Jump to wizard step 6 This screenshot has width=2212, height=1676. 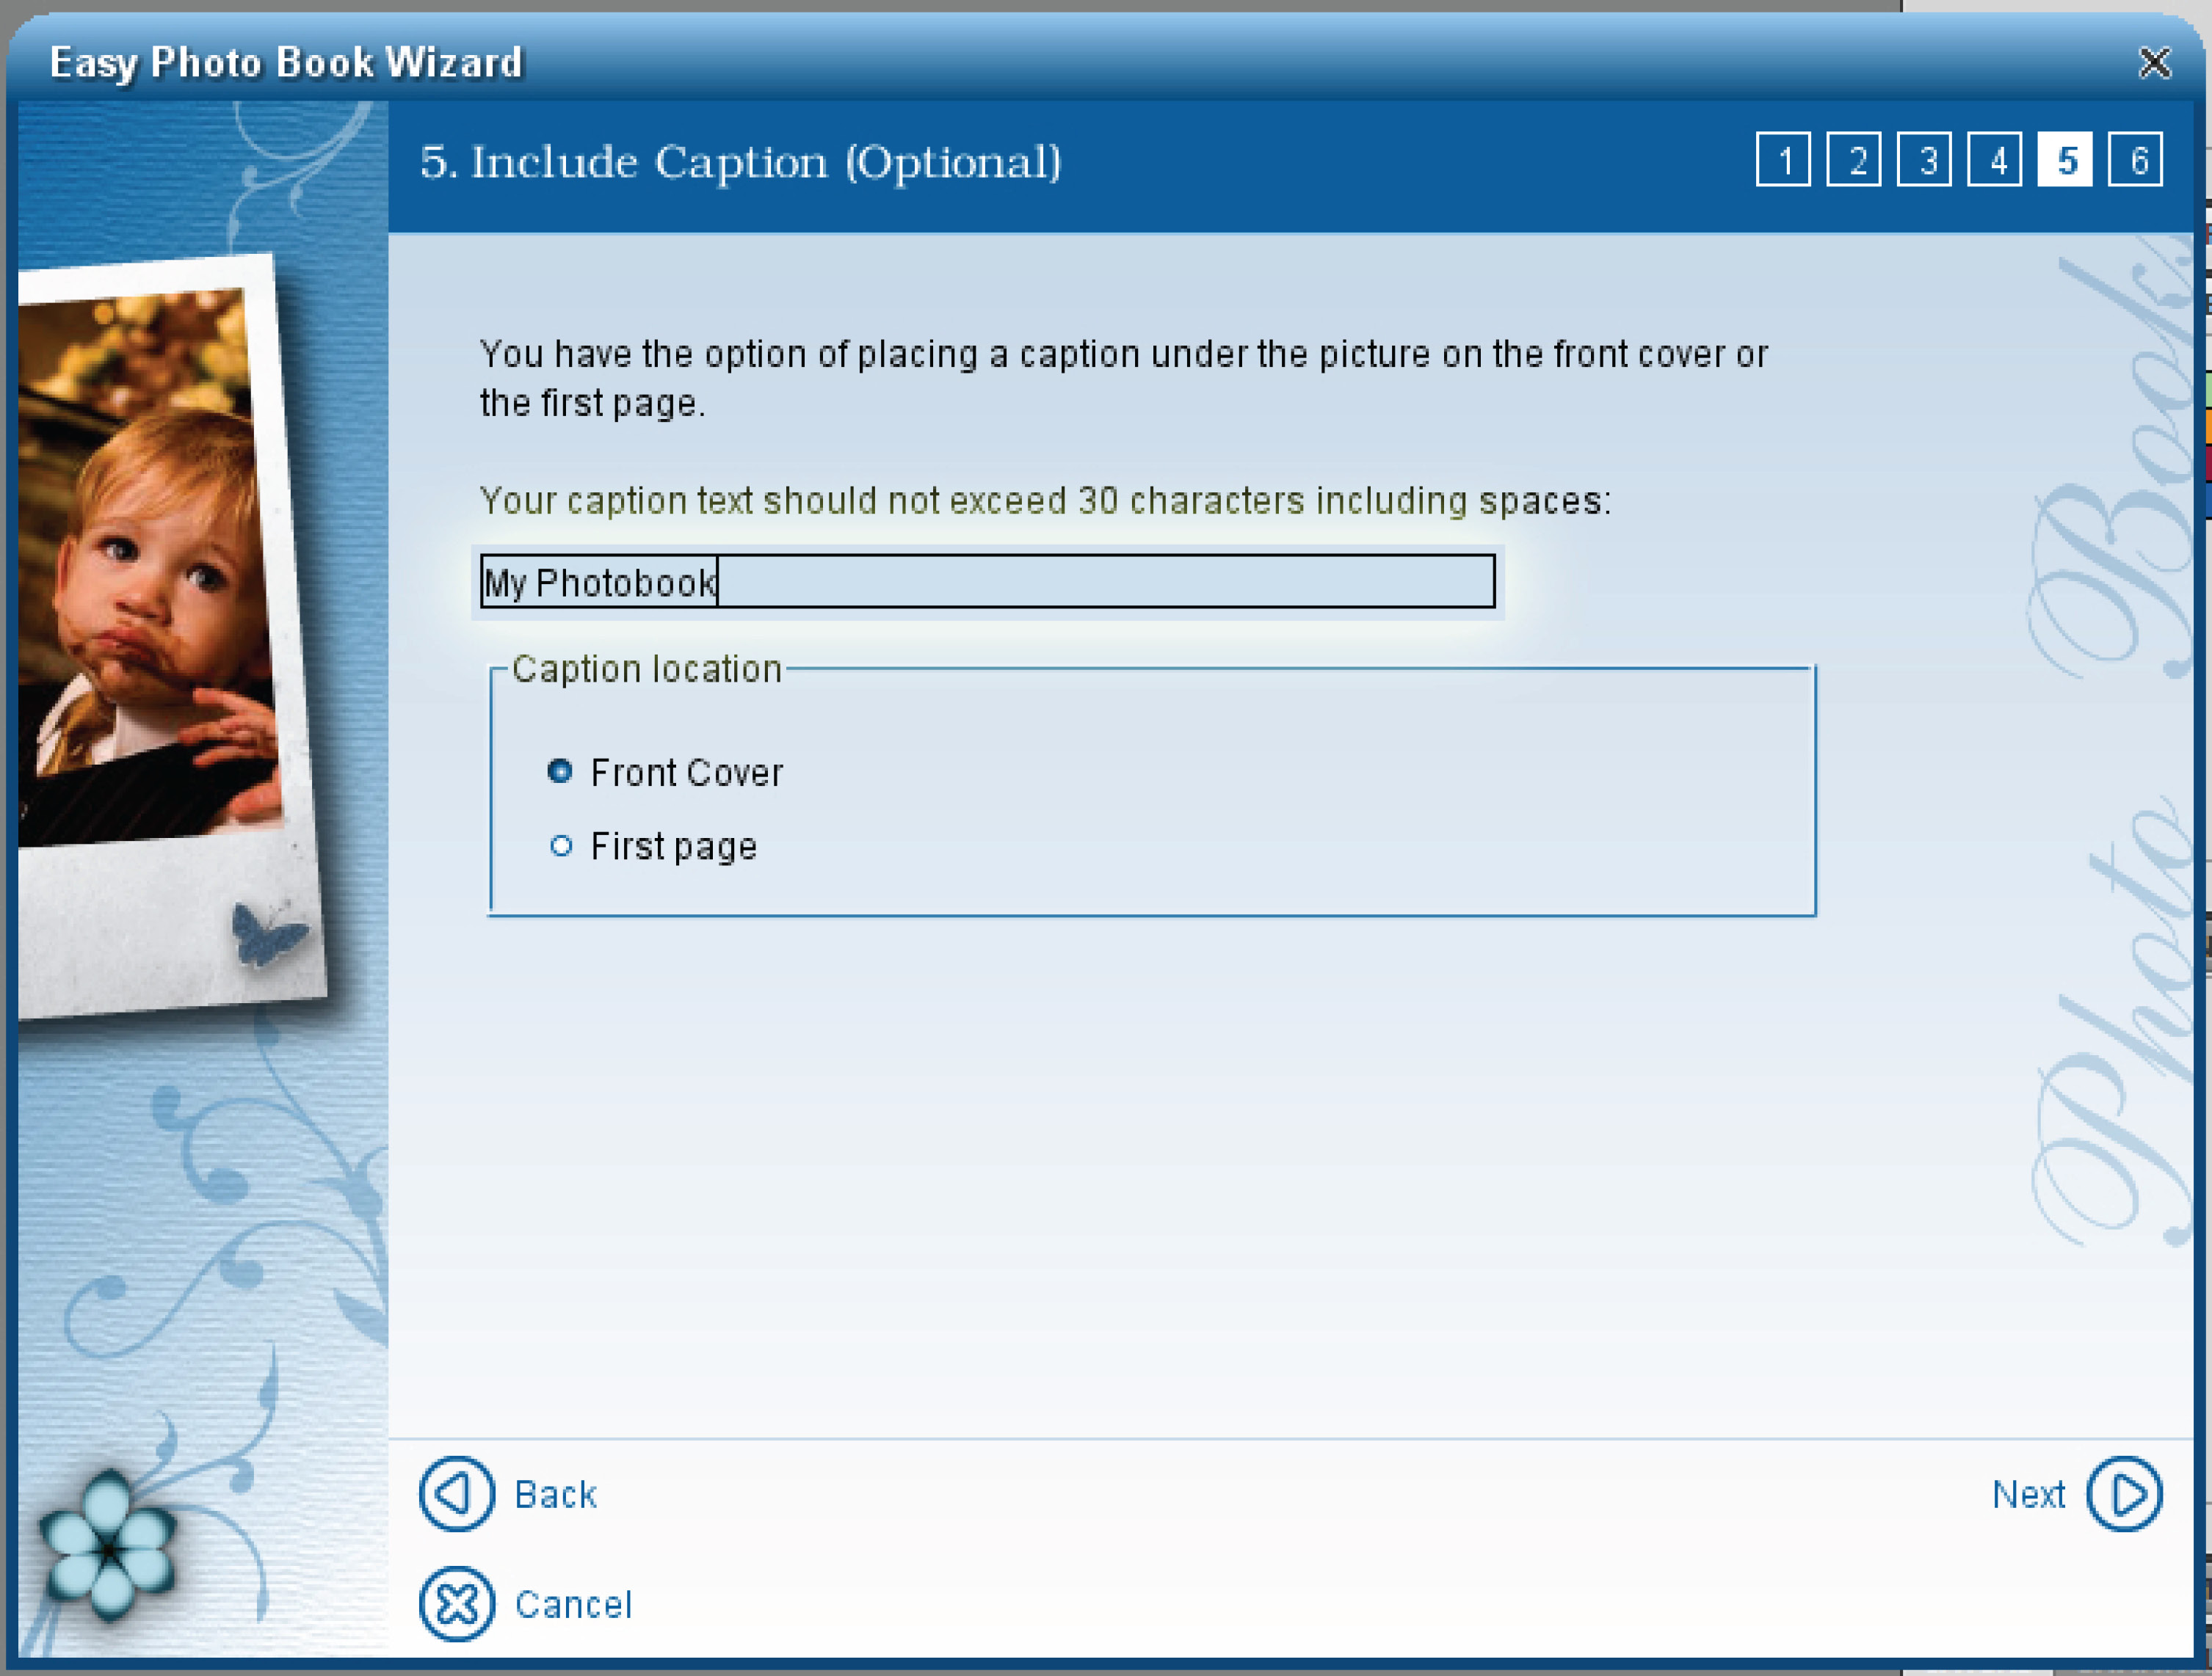pyautogui.click(x=2136, y=160)
